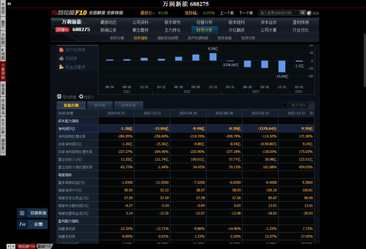366x249 pixels.
Task: Click the search magnifier icon
Action: pyautogui.click(x=303, y=13)
